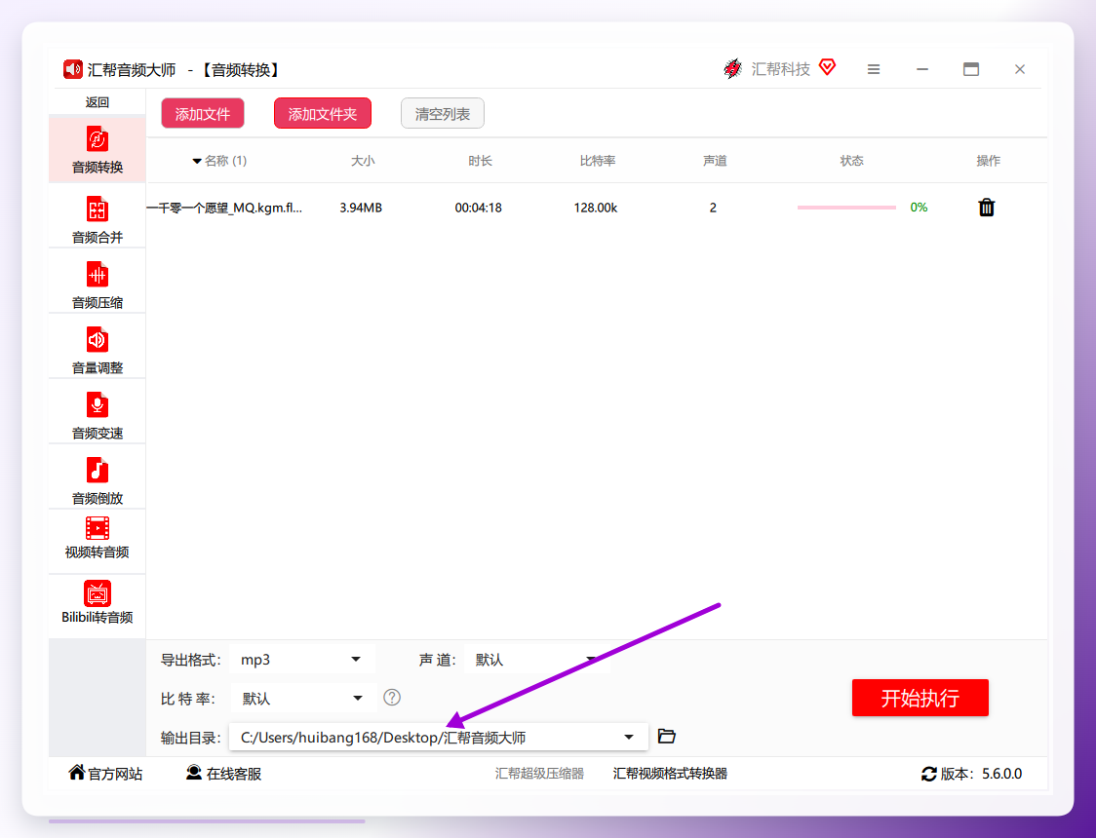
Task: Open the Bilibili转音频 tool
Action: (x=98, y=603)
